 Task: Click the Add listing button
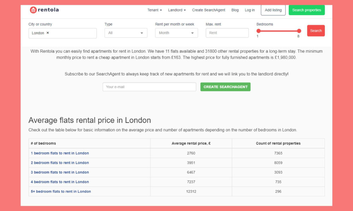pos(273,10)
